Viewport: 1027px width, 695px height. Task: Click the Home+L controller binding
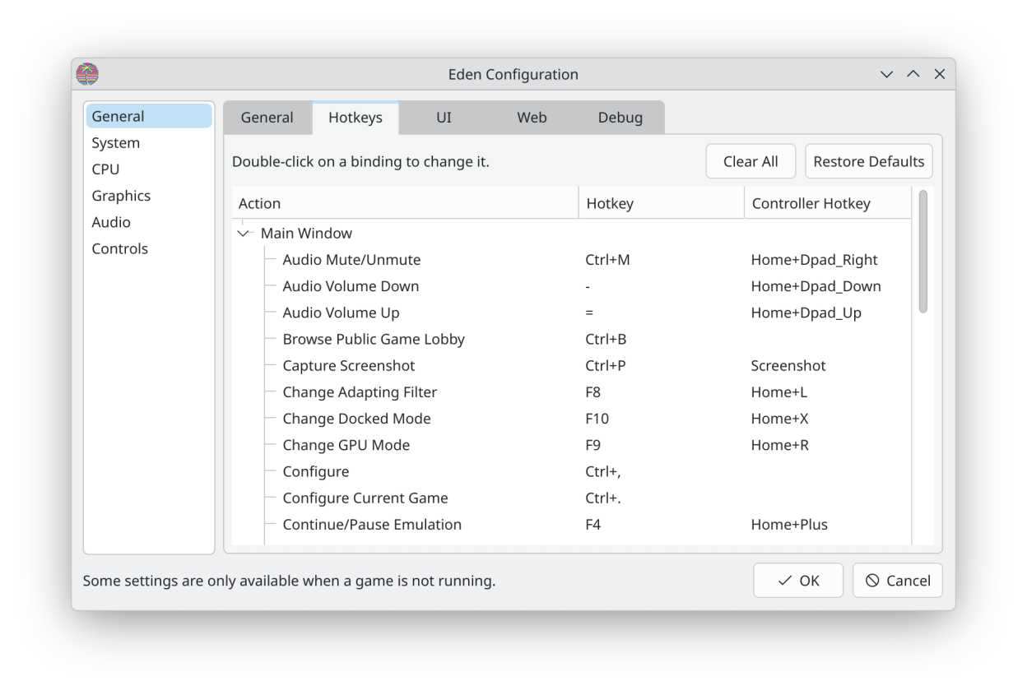778,392
